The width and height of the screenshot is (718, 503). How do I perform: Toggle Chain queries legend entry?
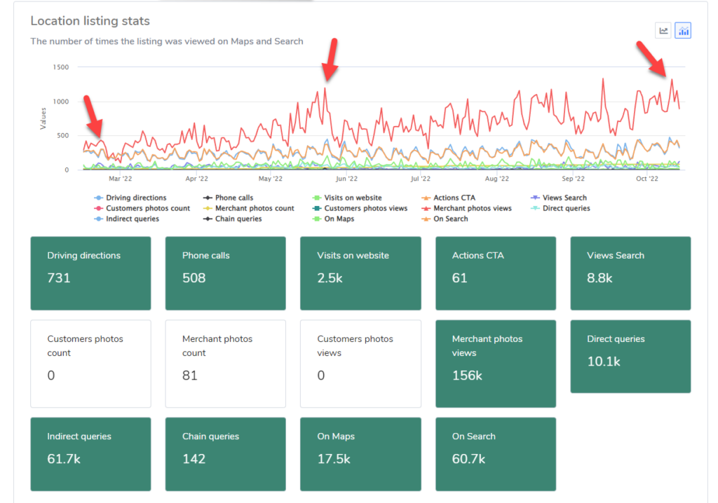pos(238,219)
